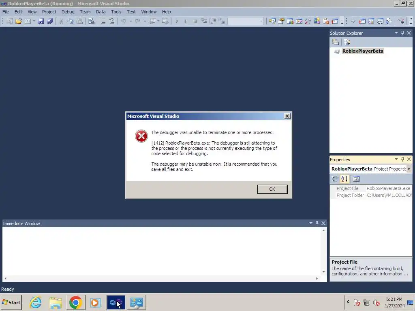Click the Redo arrow icon
This screenshot has height=311, width=415.
pos(138,21)
